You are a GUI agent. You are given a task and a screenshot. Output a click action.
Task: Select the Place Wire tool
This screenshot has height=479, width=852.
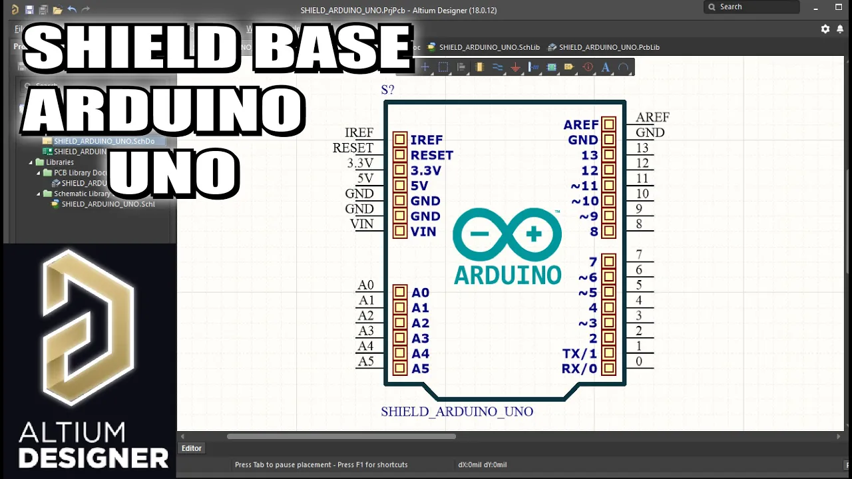click(x=497, y=67)
